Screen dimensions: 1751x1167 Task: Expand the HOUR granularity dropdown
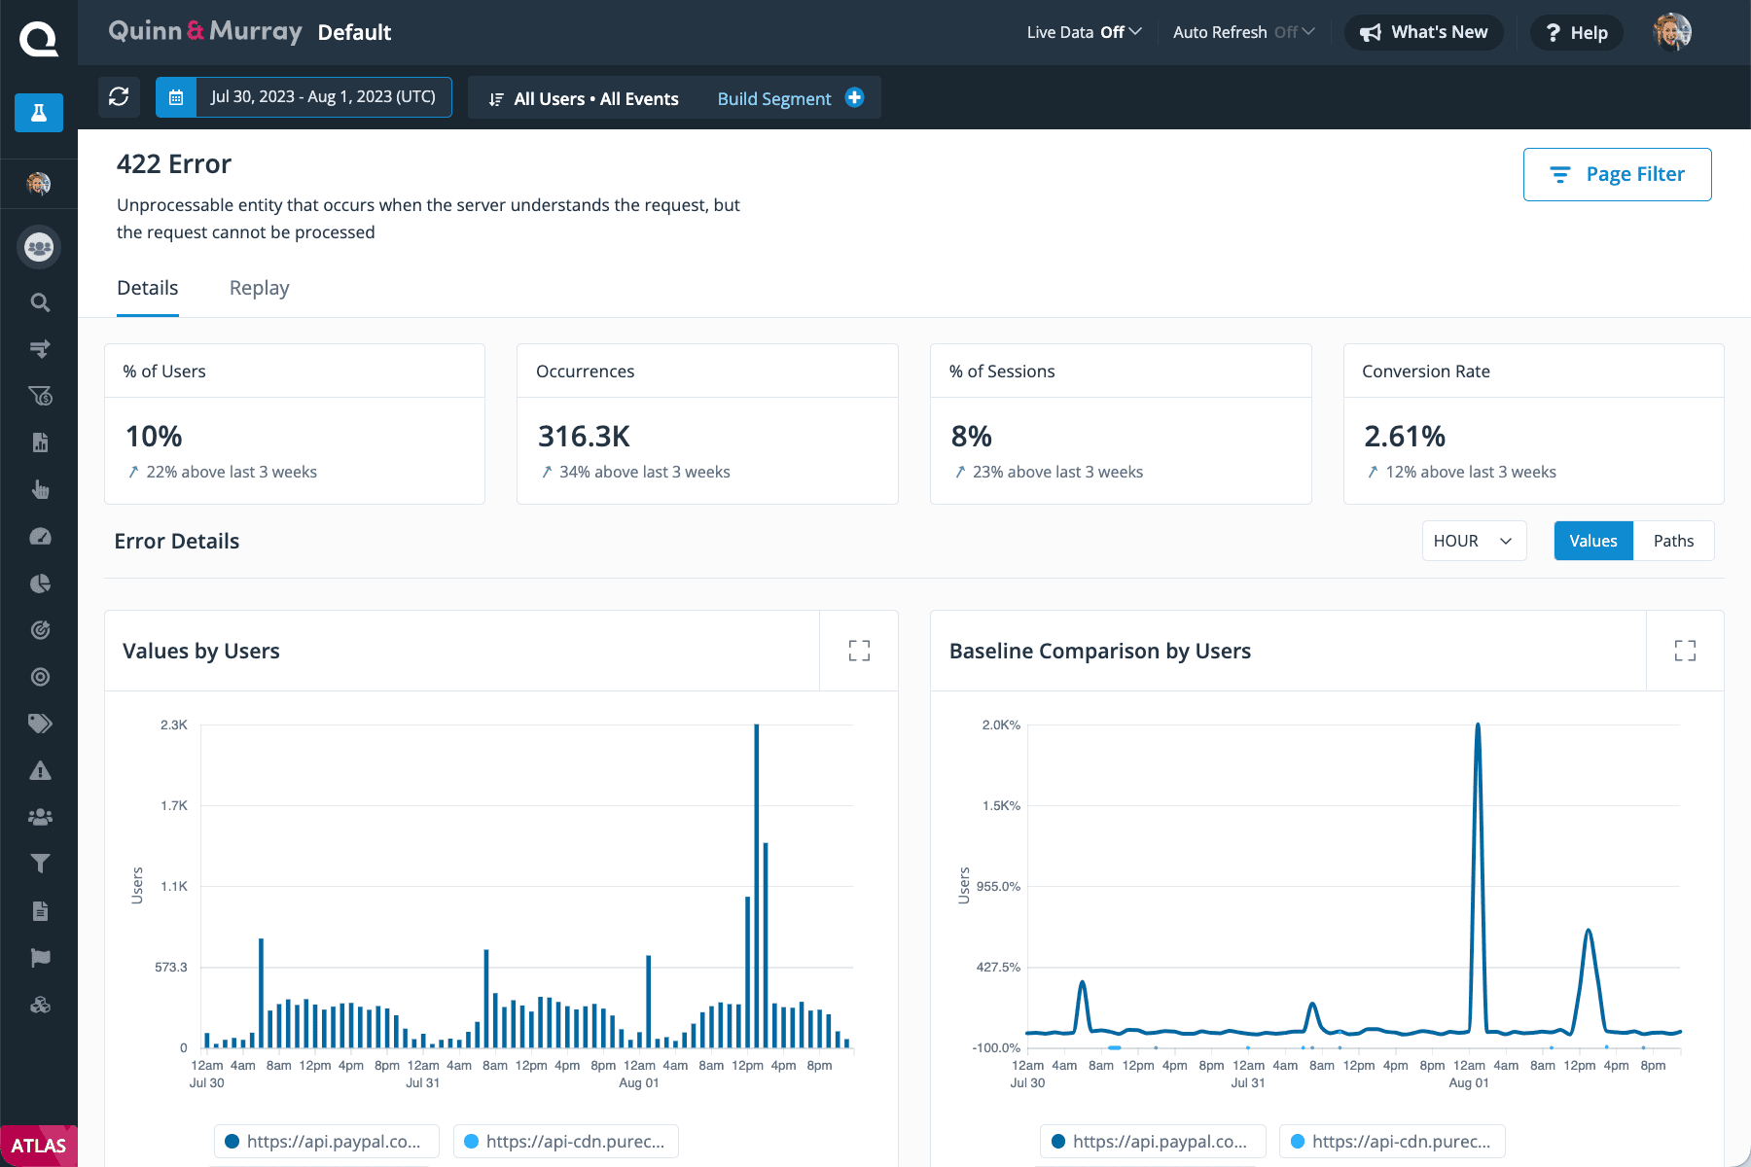1473,541
